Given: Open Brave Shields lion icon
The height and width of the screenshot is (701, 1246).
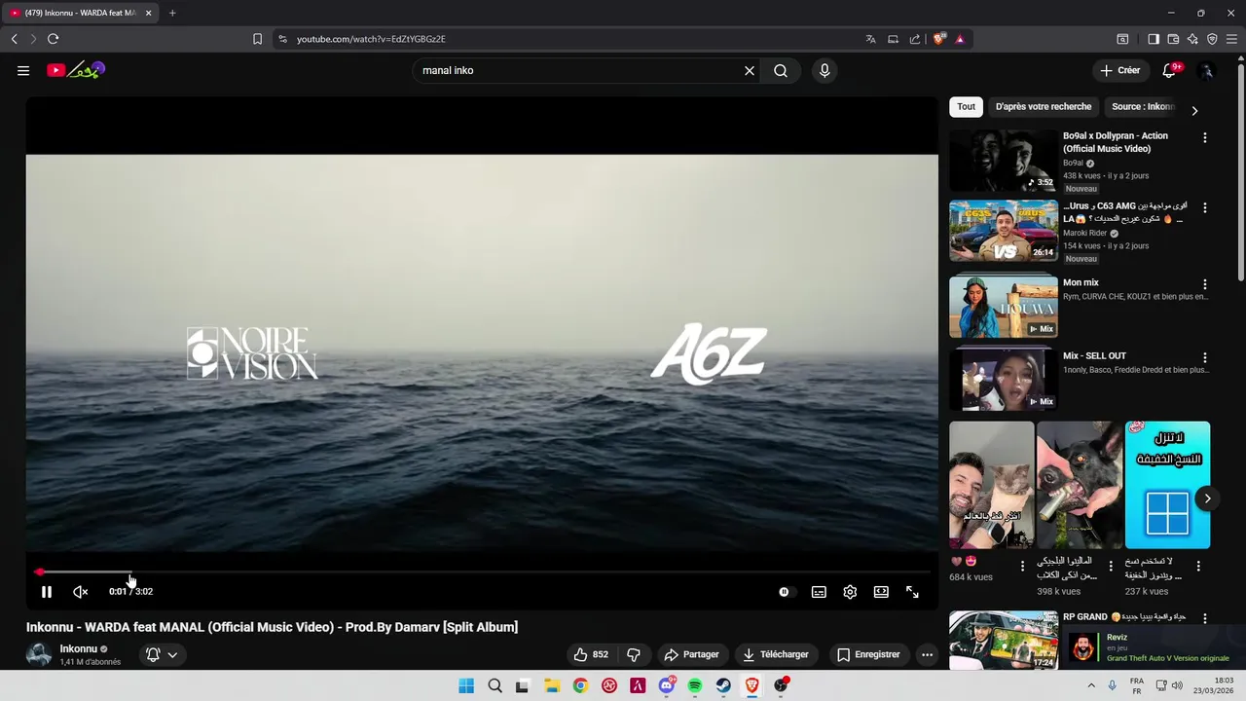Looking at the screenshot, I should pos(938,39).
